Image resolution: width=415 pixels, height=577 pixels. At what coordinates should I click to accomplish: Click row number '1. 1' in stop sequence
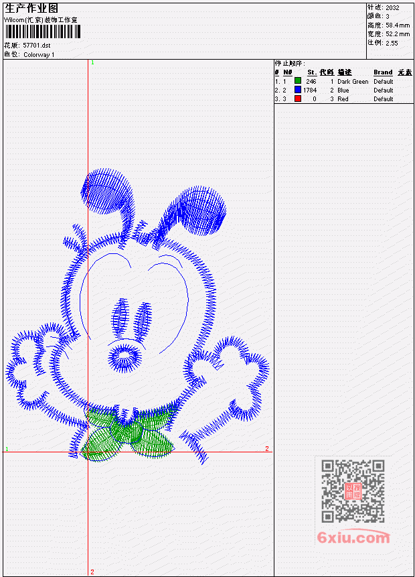pos(280,81)
